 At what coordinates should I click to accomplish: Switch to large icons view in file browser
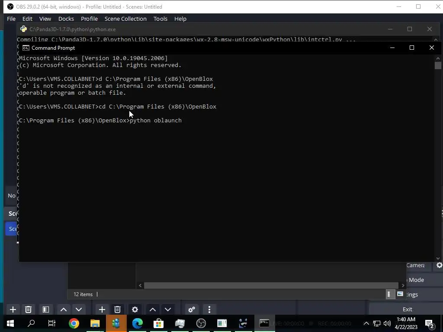[x=400, y=294]
